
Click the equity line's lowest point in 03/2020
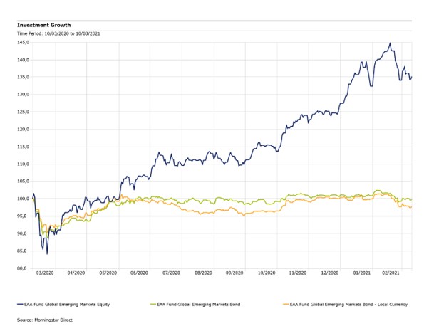[47, 253]
